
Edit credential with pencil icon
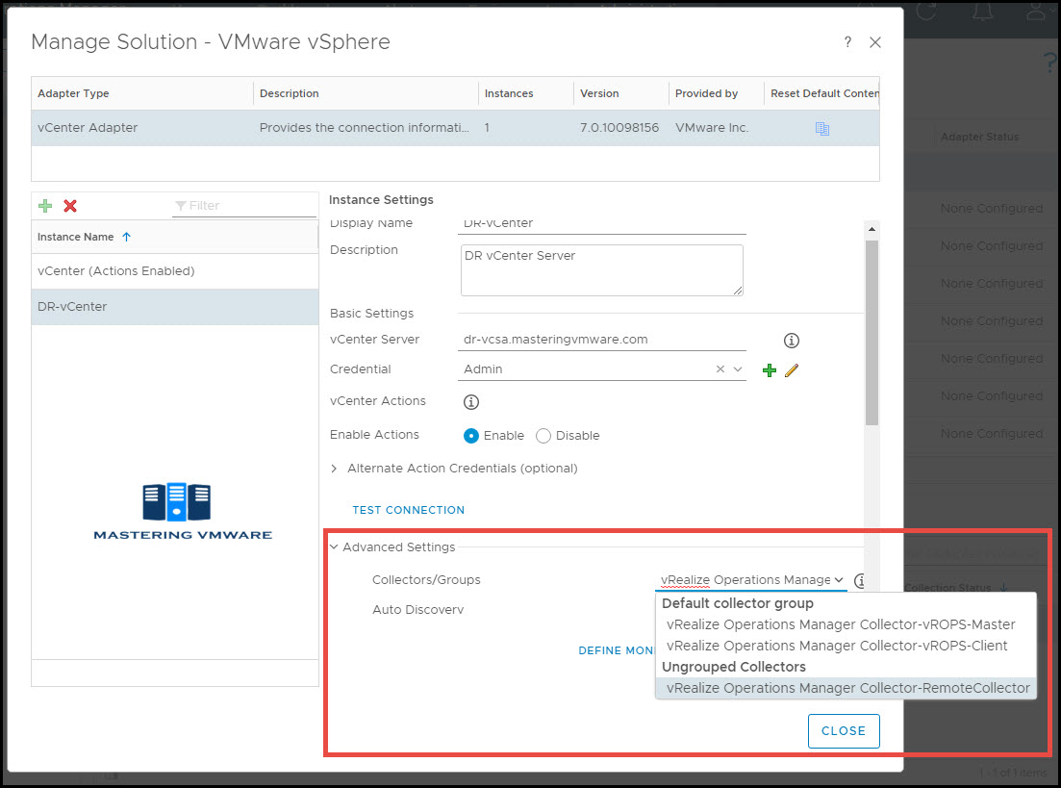(x=792, y=370)
